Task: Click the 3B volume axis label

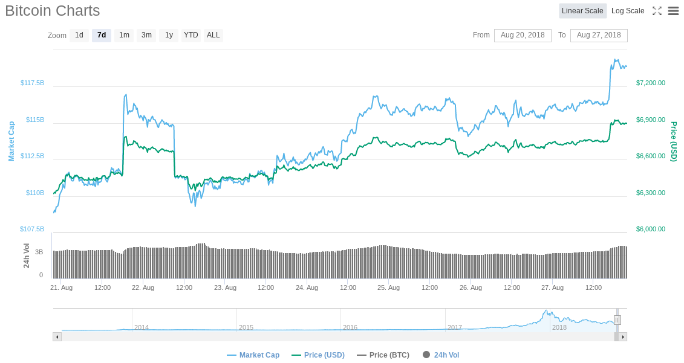Action: click(39, 252)
